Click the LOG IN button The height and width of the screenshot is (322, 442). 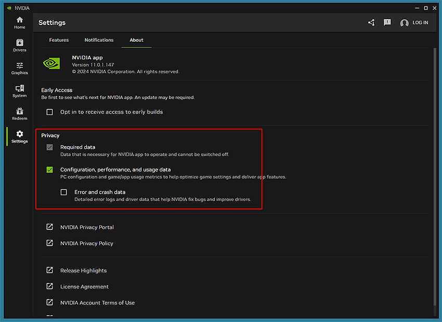tap(420, 22)
